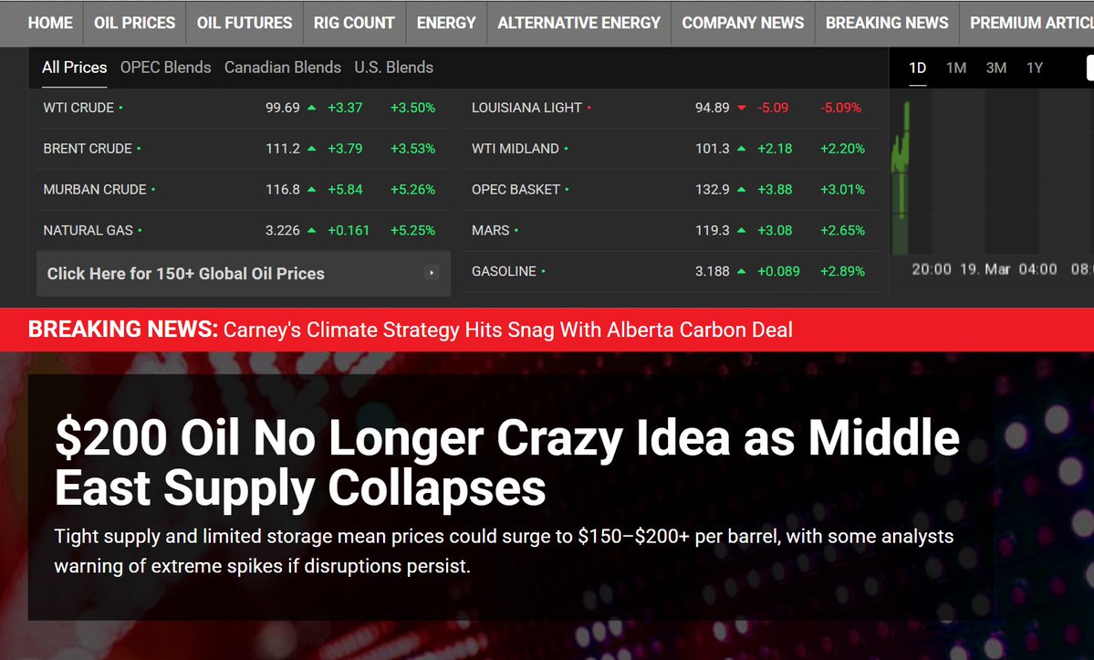Click the article summary about tight supply

coord(504,551)
